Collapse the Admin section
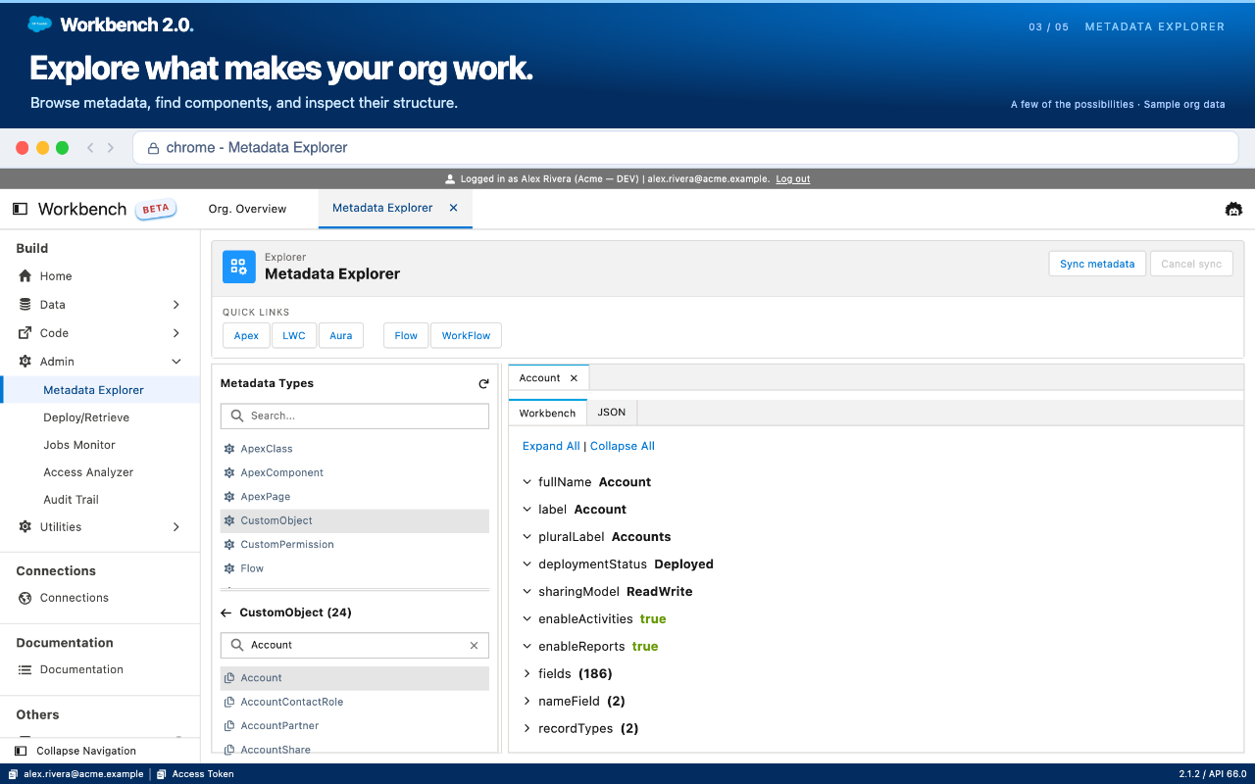1255x784 pixels. tap(100, 362)
